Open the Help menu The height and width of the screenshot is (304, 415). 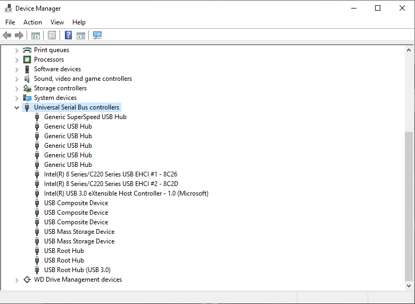point(79,22)
